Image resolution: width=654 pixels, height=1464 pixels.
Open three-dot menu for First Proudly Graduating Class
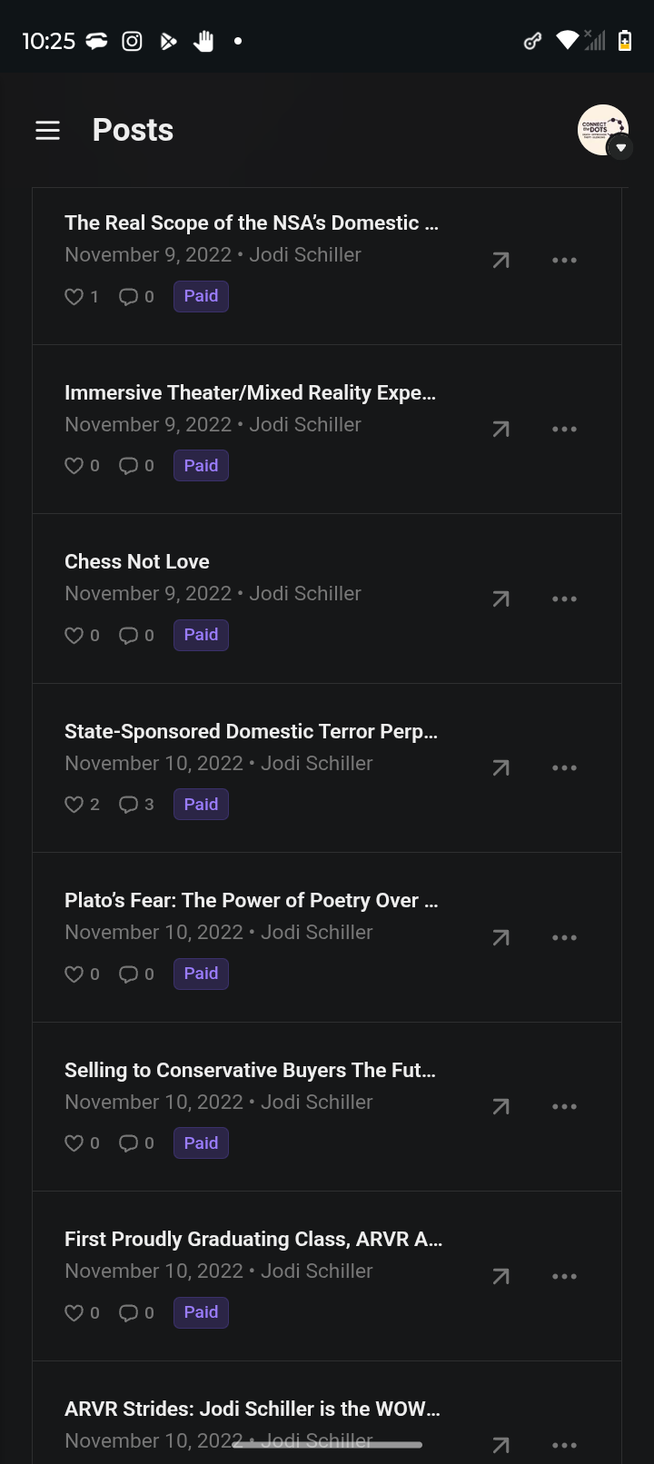point(564,1276)
